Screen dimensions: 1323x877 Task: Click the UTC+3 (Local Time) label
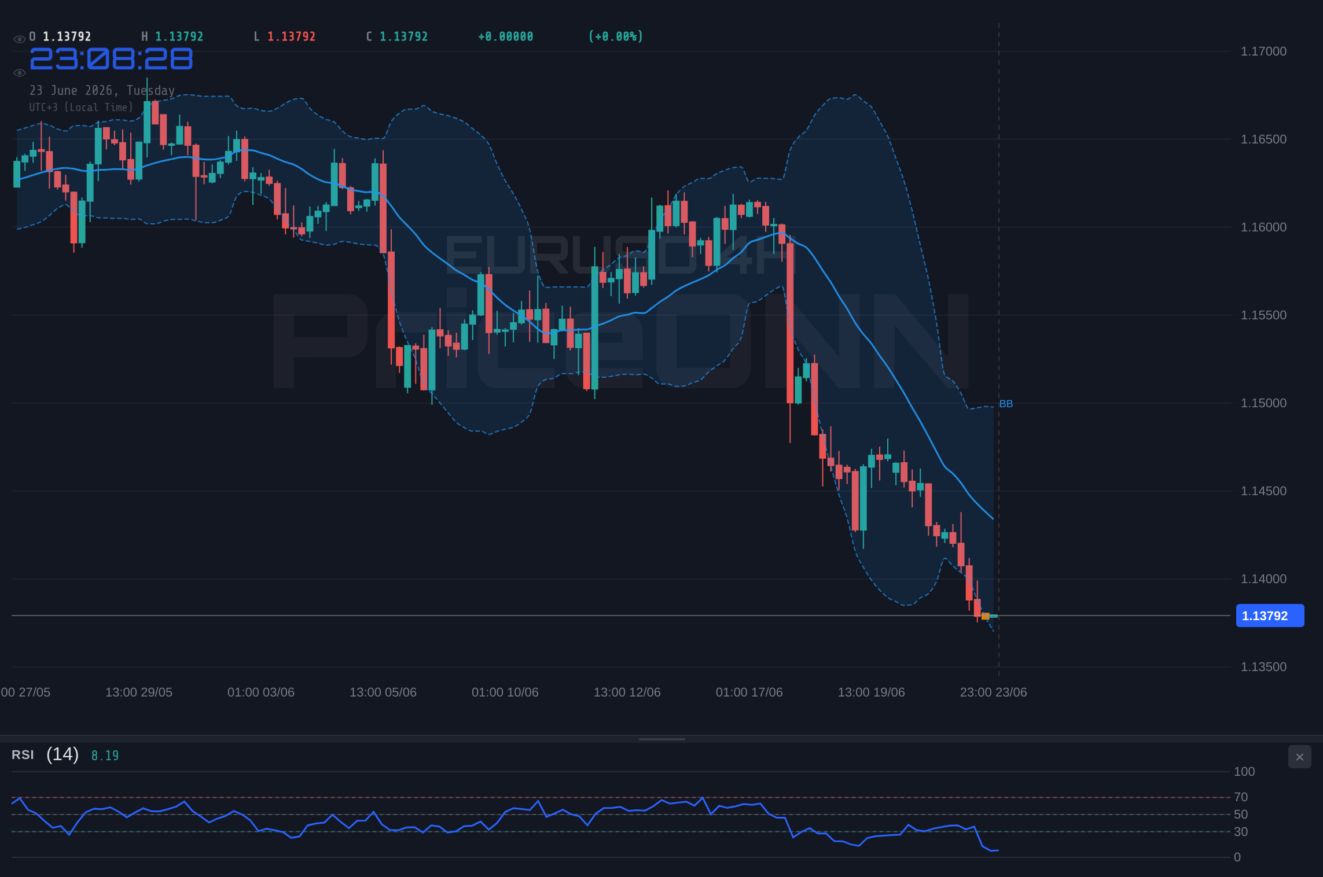(81, 107)
